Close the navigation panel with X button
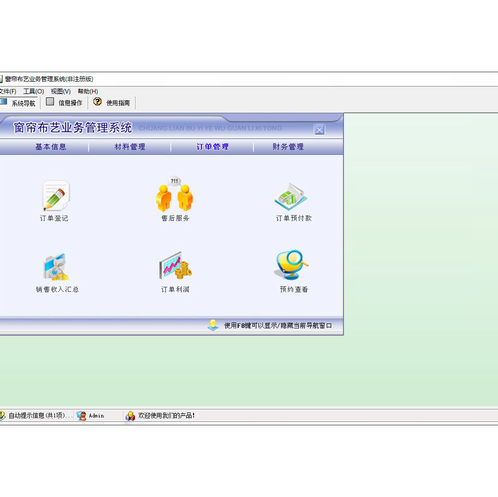The width and height of the screenshot is (498, 497). pyautogui.click(x=320, y=130)
